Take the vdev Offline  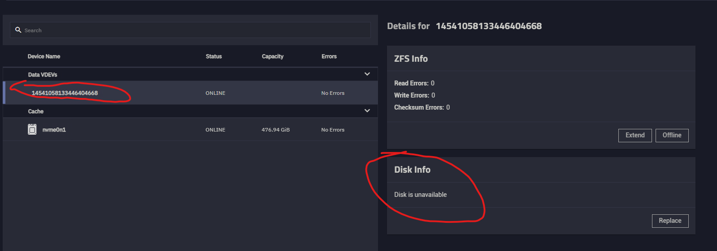[672, 136]
